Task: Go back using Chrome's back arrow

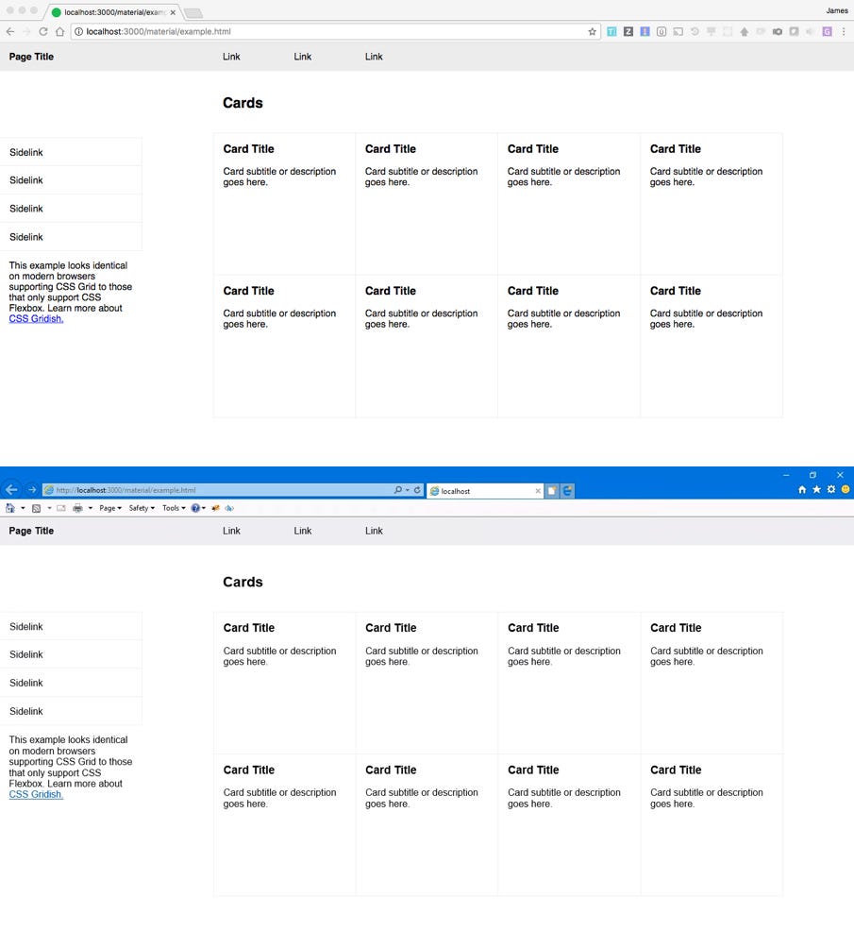Action: pos(10,31)
